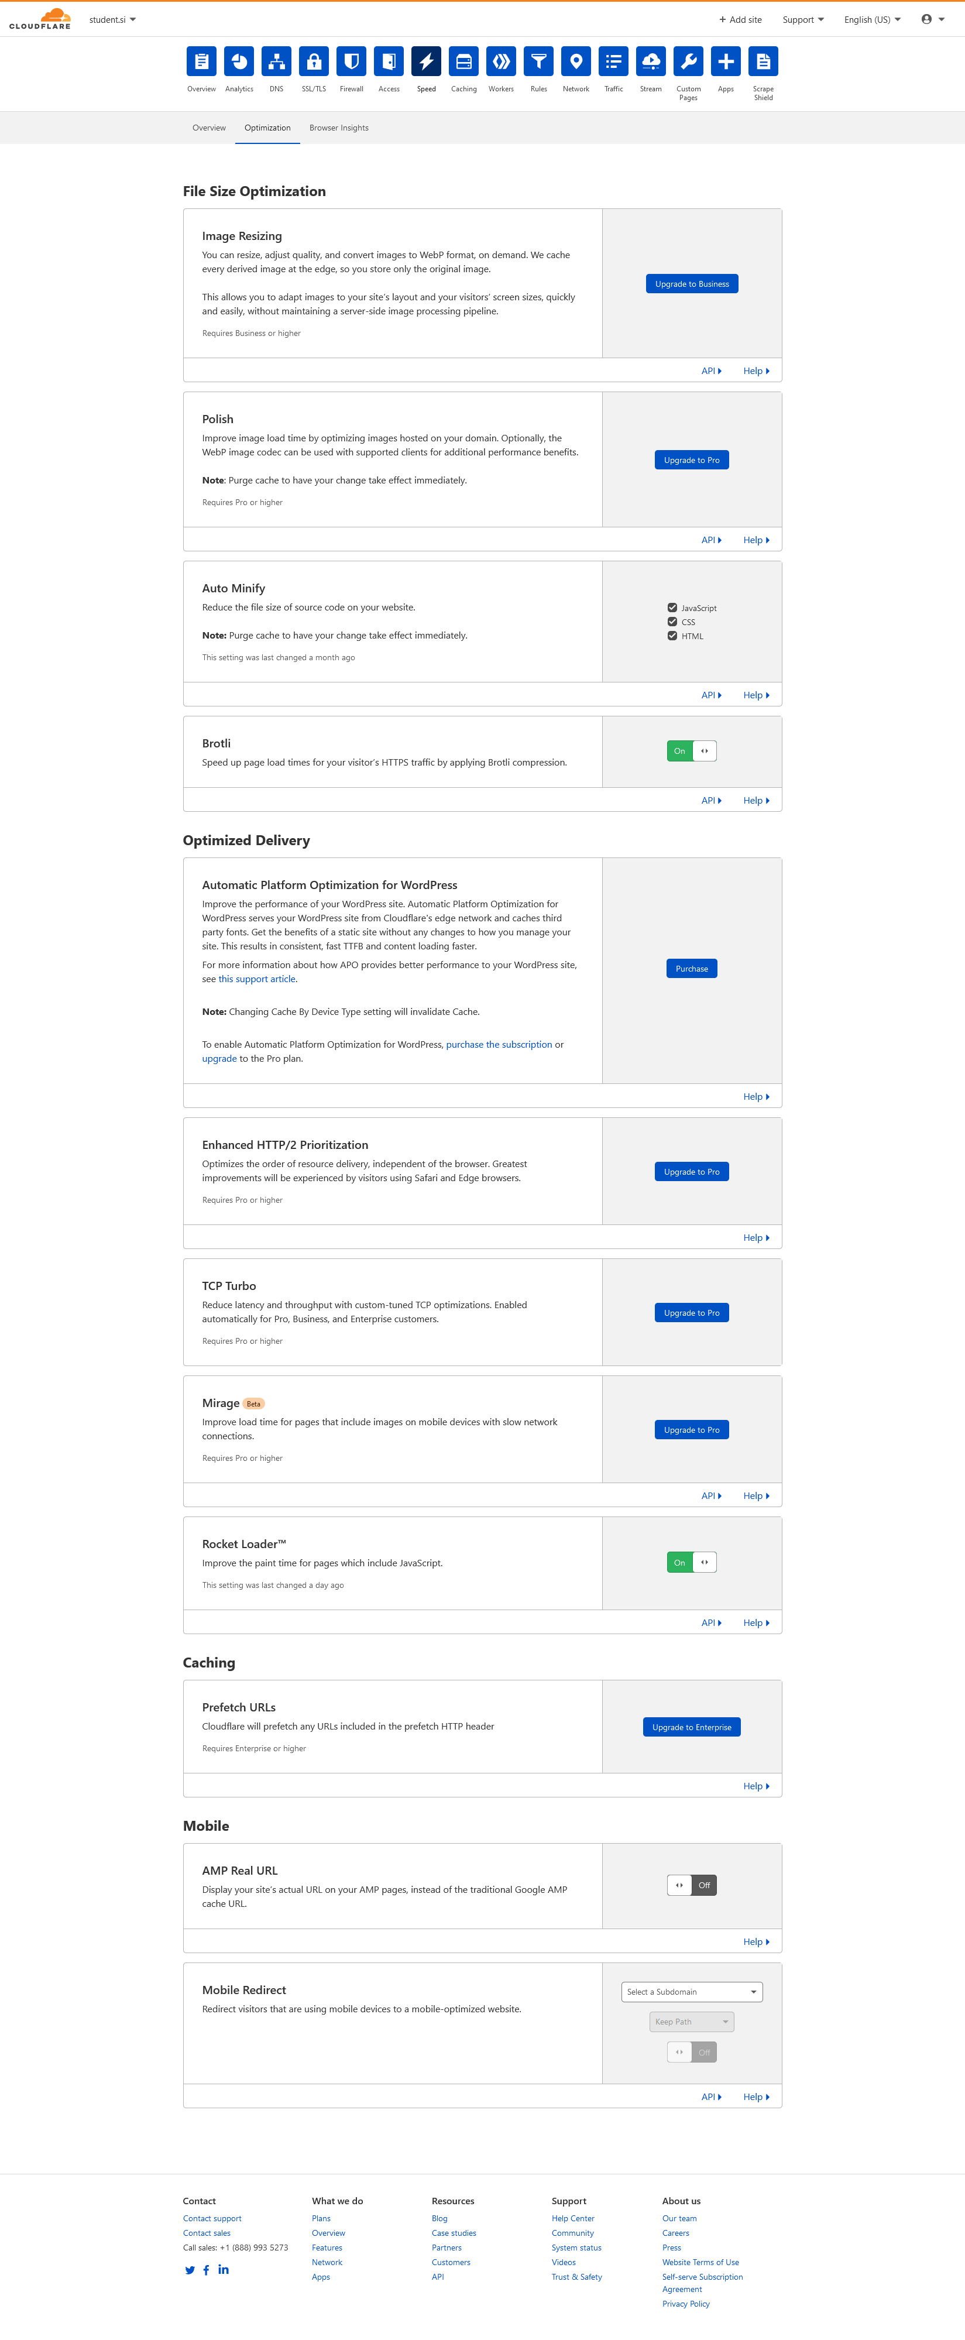The width and height of the screenshot is (965, 2340).
Task: Turn off the Brotli toggle
Action: pyautogui.click(x=692, y=752)
